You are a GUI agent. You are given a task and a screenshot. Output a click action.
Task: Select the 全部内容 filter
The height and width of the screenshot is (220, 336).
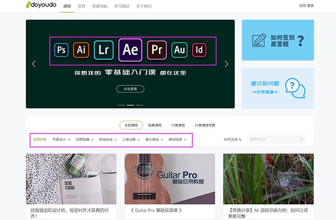40,139
